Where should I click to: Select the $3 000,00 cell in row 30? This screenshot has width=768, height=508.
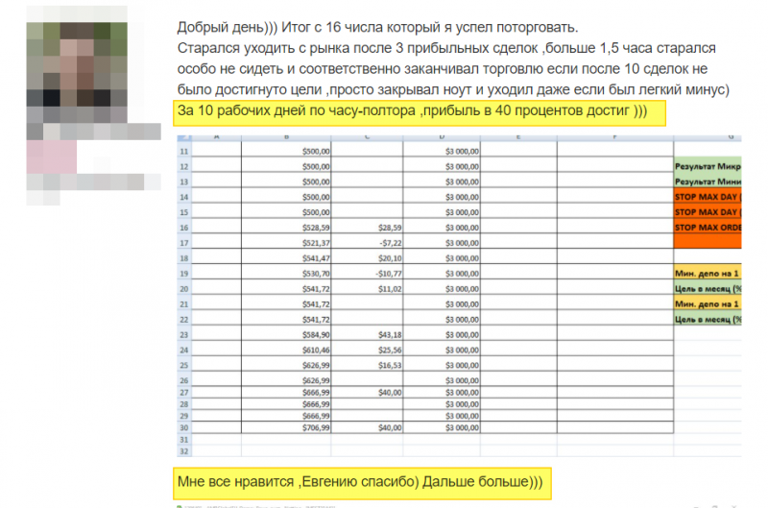(442, 427)
